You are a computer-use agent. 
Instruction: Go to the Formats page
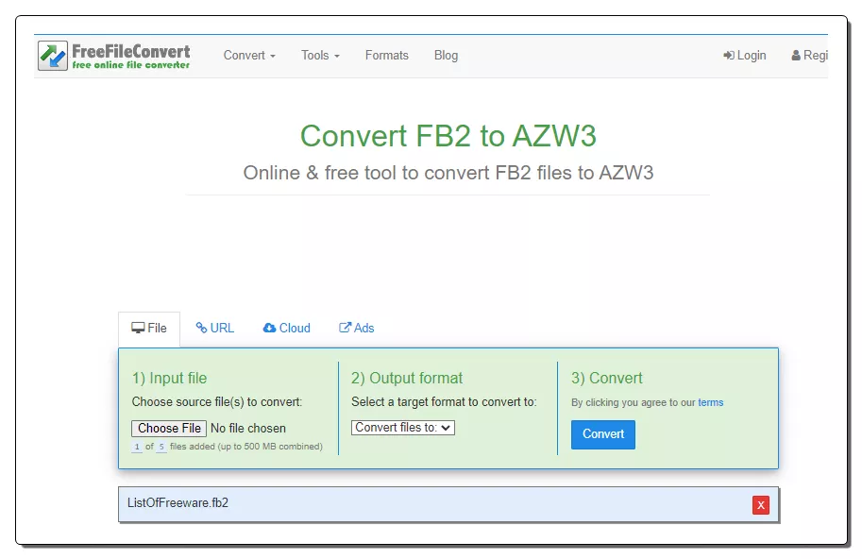pyautogui.click(x=386, y=56)
